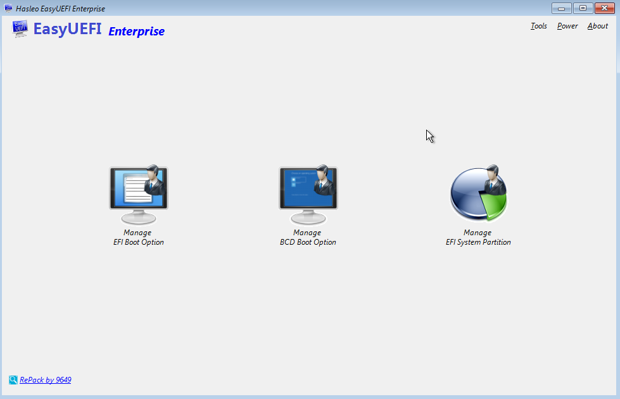Close the EasyUEFI window

coord(605,8)
